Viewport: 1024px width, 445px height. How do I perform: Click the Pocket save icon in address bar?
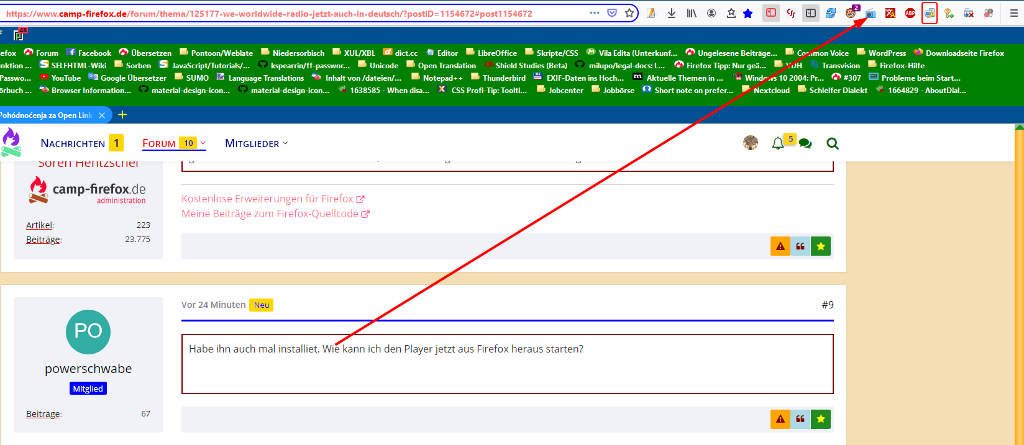click(x=612, y=12)
